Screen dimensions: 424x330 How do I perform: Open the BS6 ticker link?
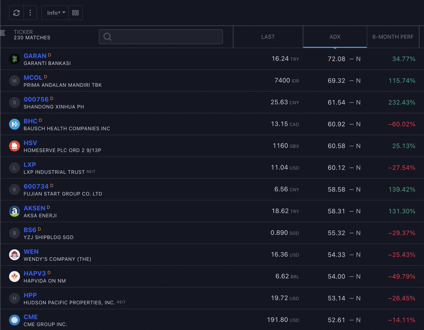coord(30,230)
